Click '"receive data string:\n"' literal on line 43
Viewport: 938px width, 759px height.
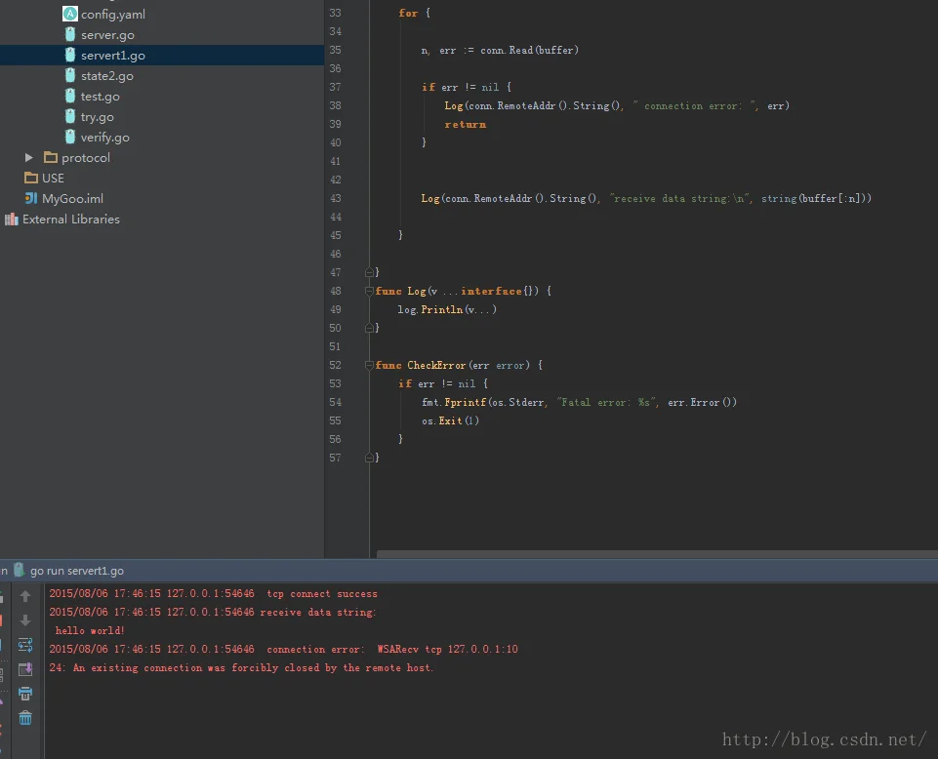coord(680,199)
